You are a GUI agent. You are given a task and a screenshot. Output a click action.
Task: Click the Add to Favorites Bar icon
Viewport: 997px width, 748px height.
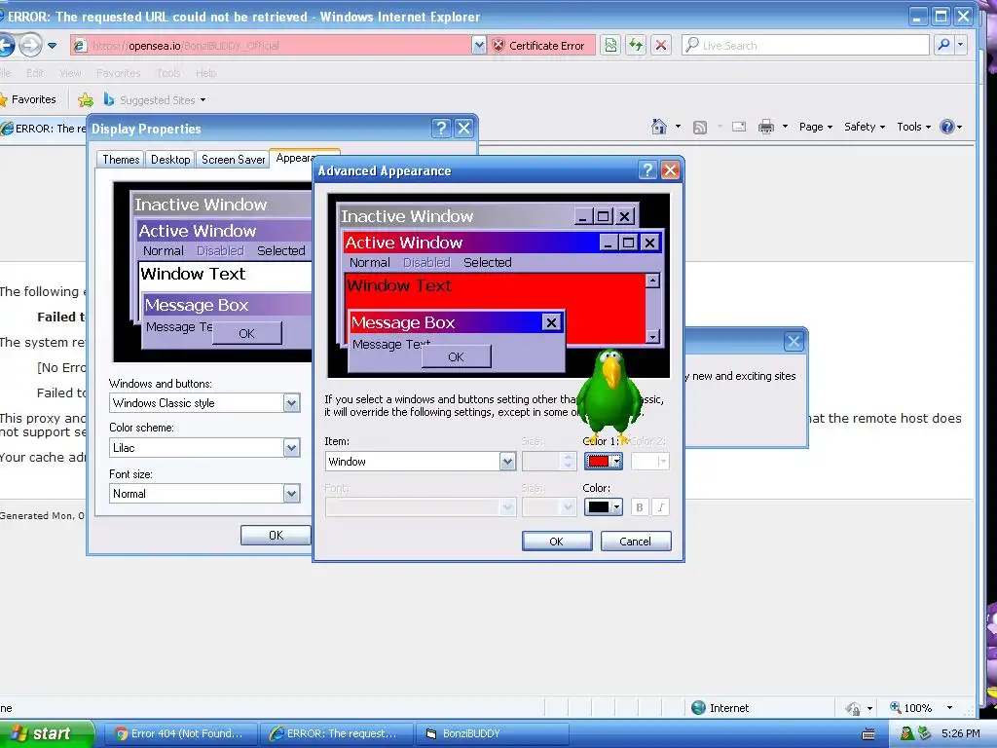[x=86, y=100]
